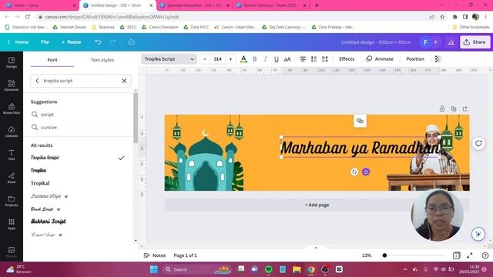Increase font size with plus
Viewport: 493px width, 277px height.
click(230, 59)
